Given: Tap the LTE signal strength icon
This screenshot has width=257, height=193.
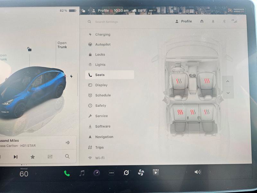Looking at the screenshot, I should (x=235, y=21).
